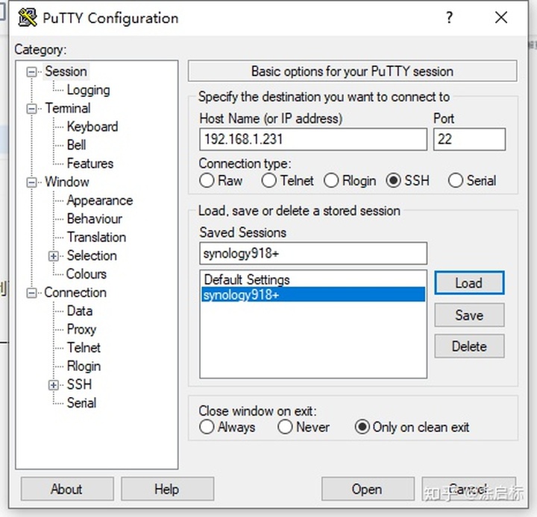Close the PuTTY Configuration dialog
Image resolution: width=537 pixels, height=517 pixels.
[501, 17]
